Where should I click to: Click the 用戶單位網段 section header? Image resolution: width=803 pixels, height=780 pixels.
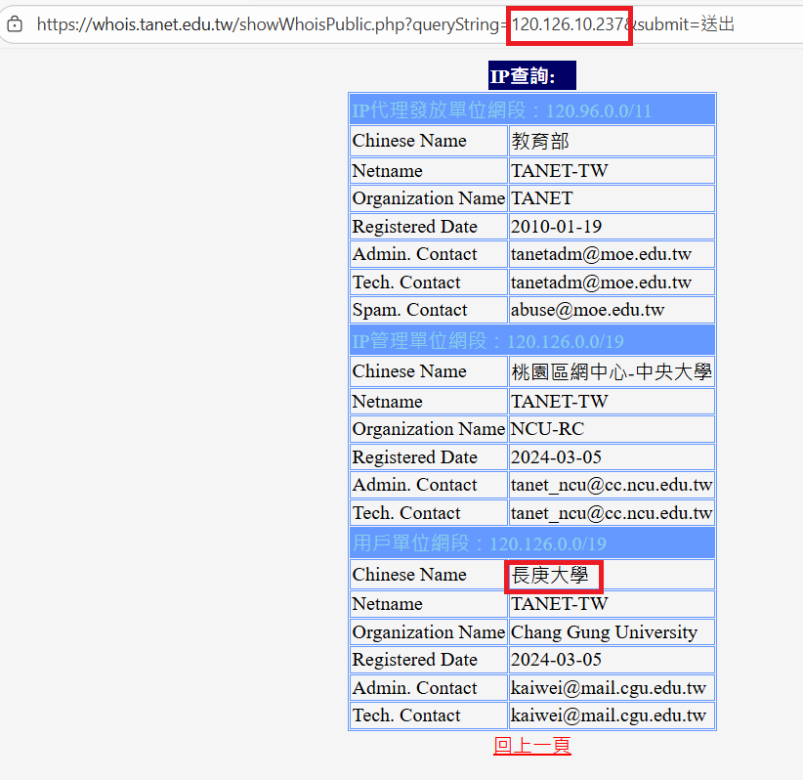(532, 543)
